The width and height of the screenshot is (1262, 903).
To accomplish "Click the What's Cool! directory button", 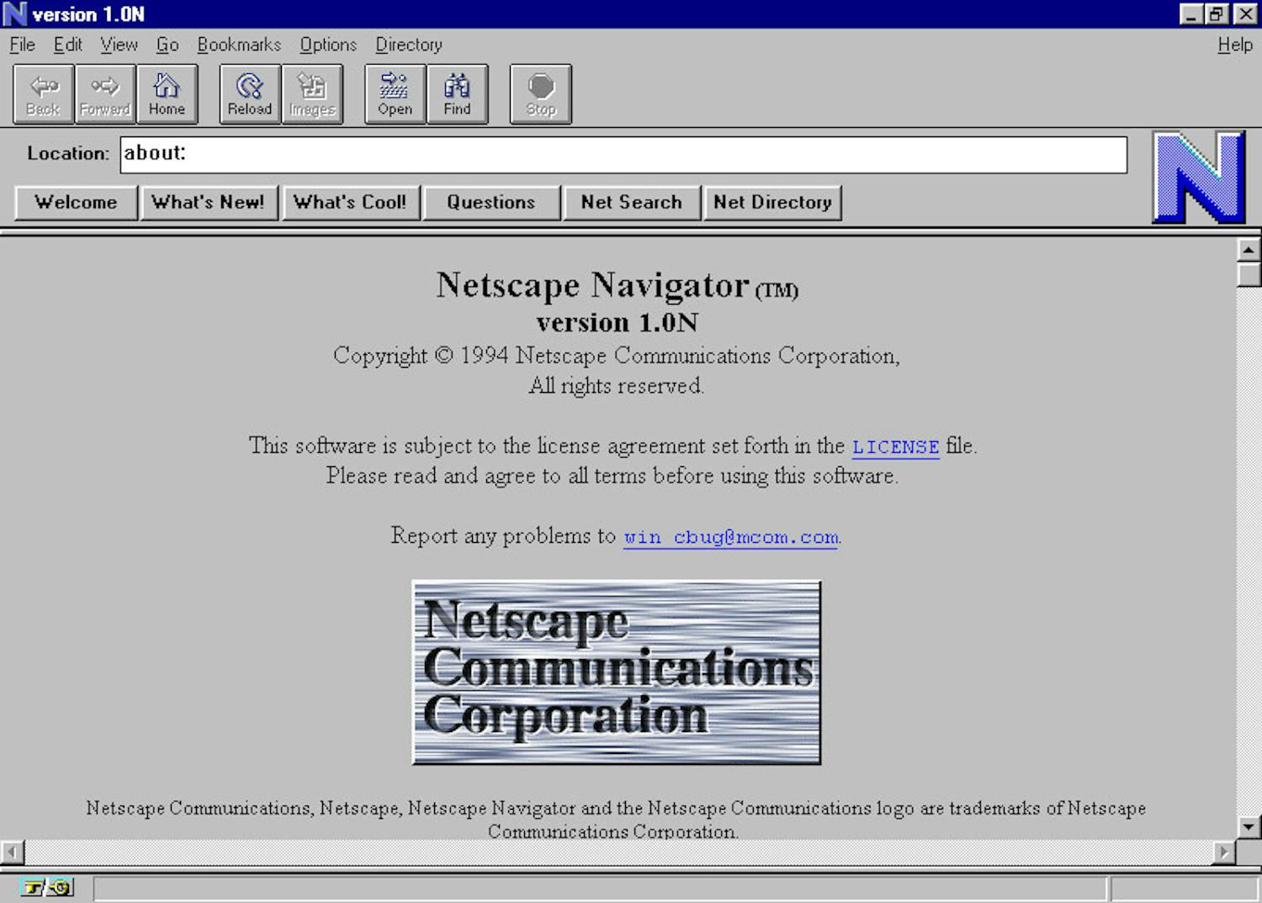I will tap(351, 202).
